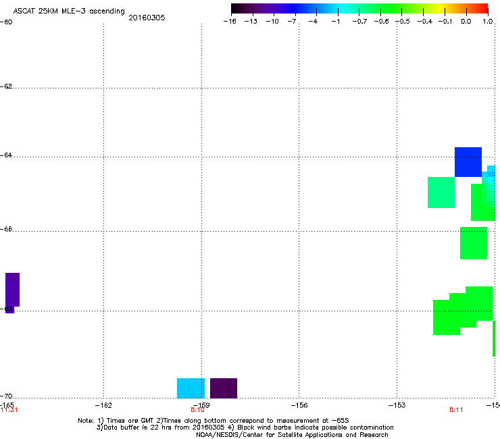Click the "-70" latitude axis label
This screenshot has height=439, width=500.
click(x=6, y=396)
